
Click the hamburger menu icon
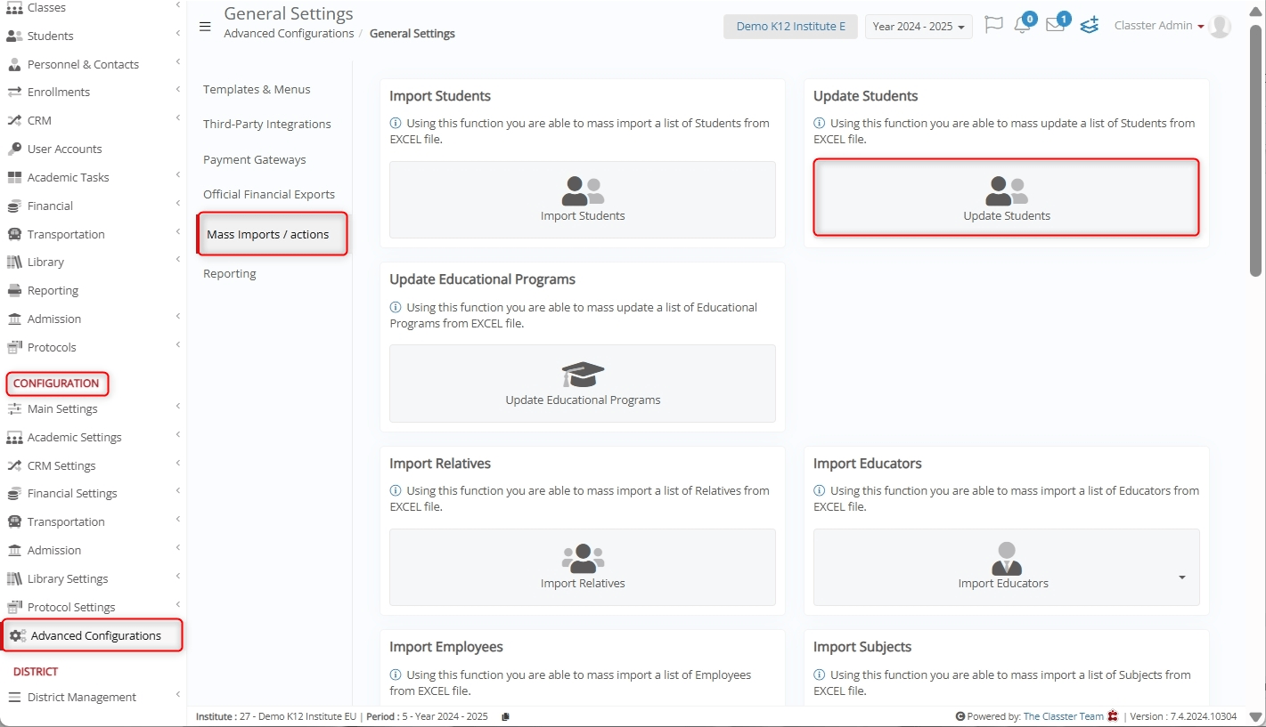[205, 27]
